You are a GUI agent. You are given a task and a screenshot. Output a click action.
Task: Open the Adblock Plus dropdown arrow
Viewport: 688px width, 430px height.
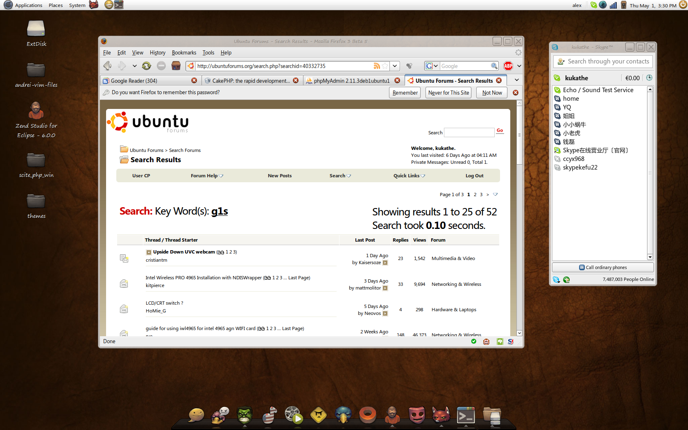(x=519, y=66)
